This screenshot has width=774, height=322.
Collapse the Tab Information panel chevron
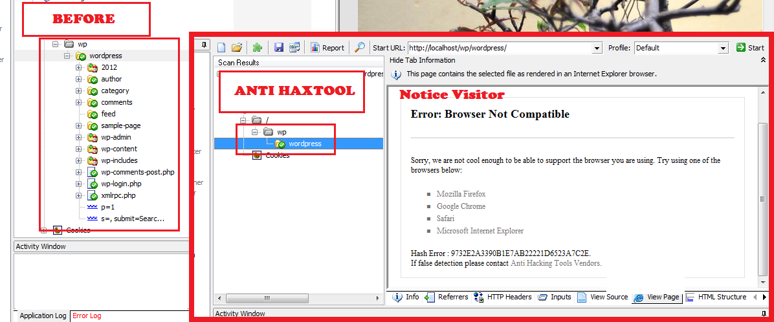click(x=764, y=60)
